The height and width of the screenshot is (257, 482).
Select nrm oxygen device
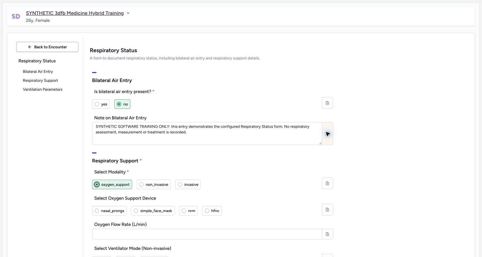(x=188, y=211)
